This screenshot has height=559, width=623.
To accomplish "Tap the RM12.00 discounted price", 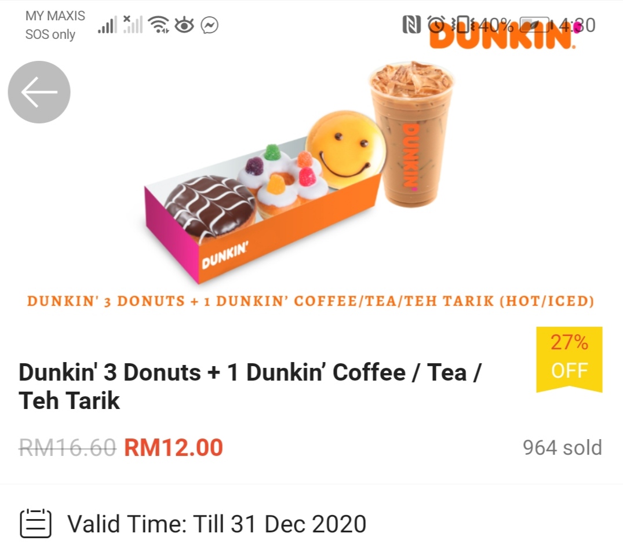I will 173,448.
